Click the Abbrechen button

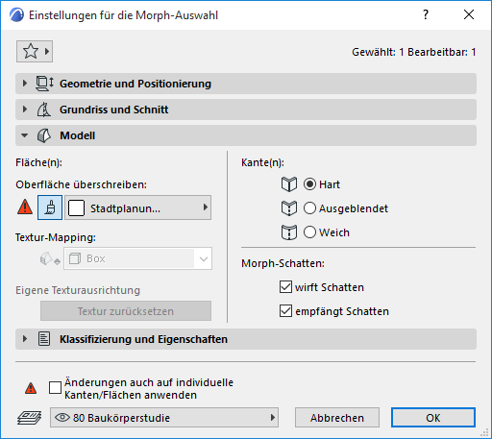point(337,418)
